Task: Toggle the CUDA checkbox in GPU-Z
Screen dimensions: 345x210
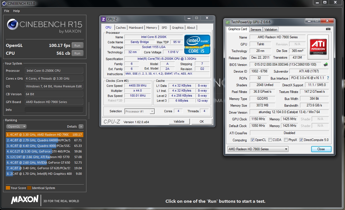Action: pyautogui.click(x=270, y=140)
